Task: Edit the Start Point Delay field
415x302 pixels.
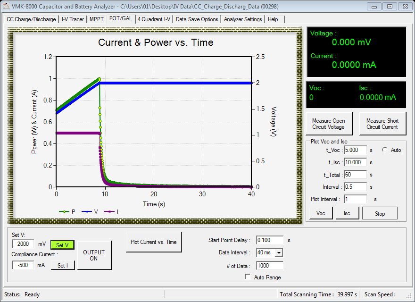Action: click(x=270, y=240)
